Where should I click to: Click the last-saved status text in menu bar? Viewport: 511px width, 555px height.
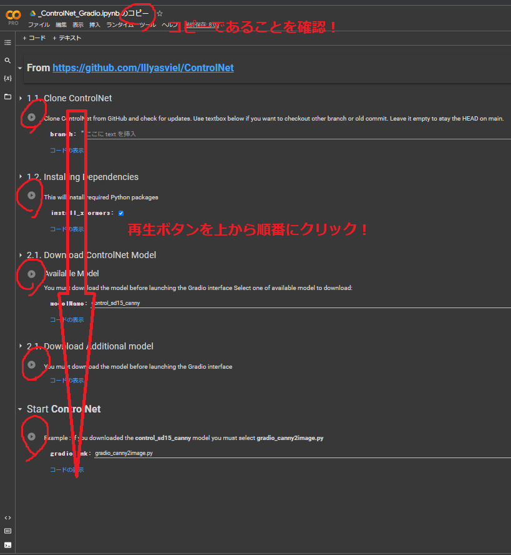point(203,25)
